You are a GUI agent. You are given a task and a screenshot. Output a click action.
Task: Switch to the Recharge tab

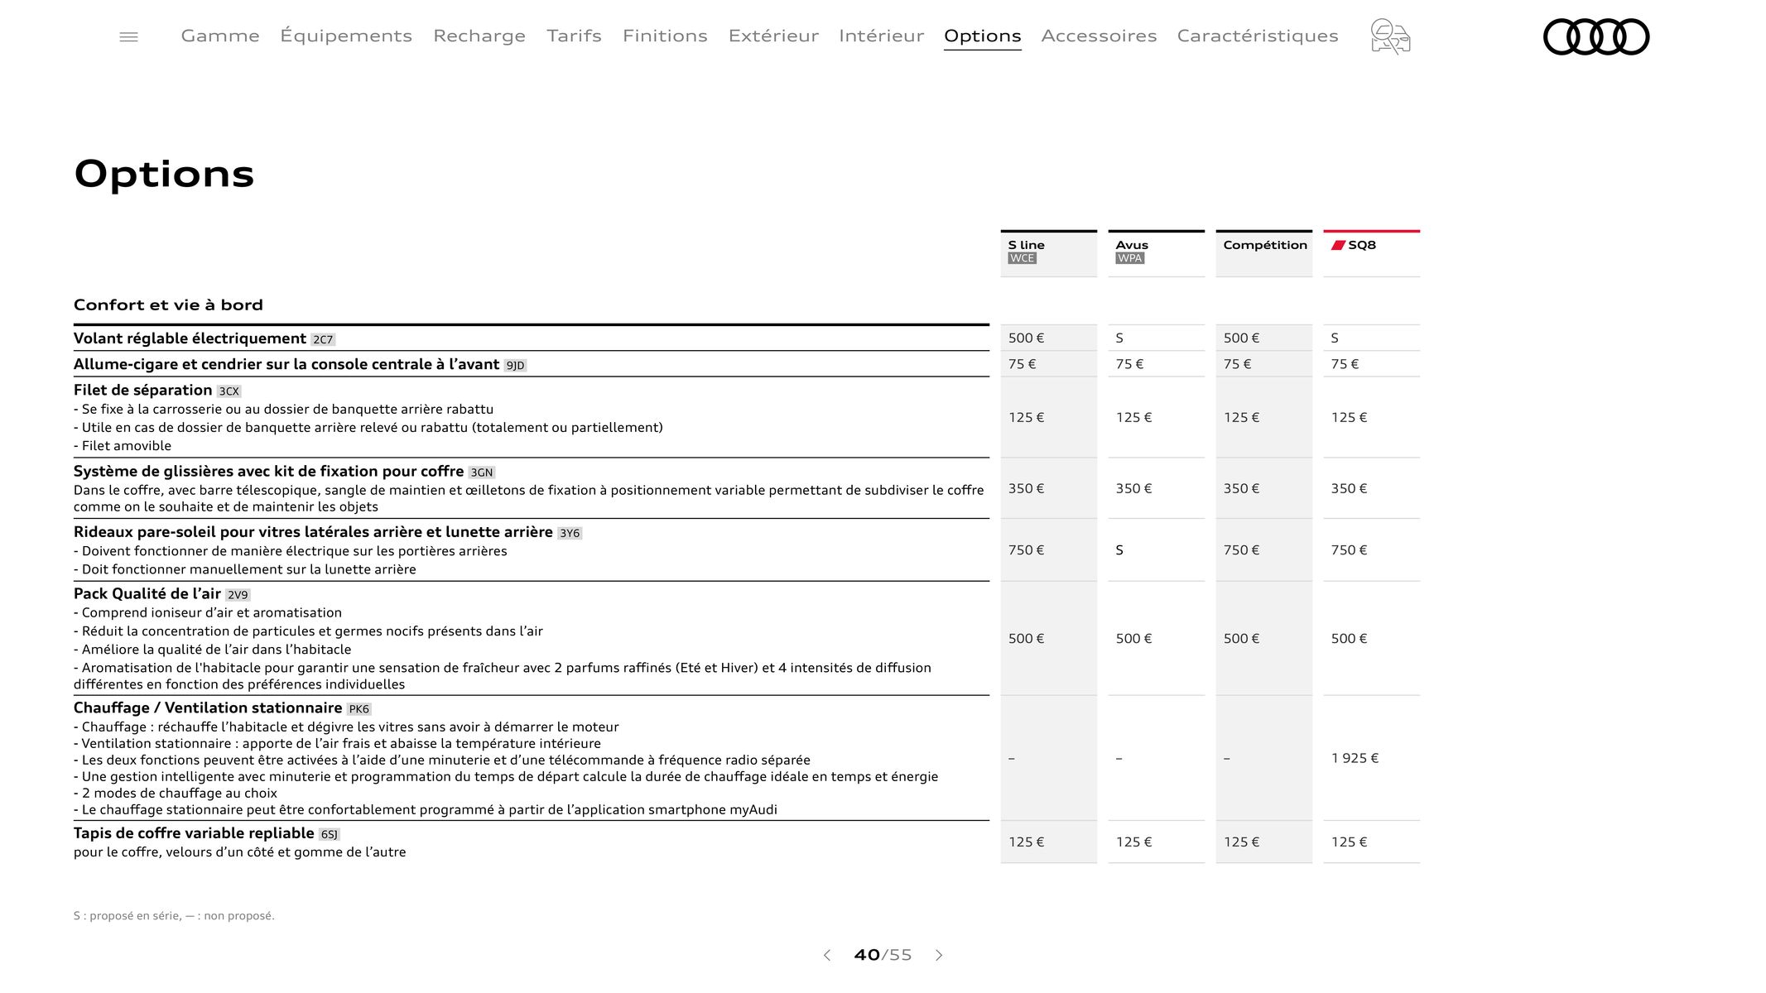point(479,36)
